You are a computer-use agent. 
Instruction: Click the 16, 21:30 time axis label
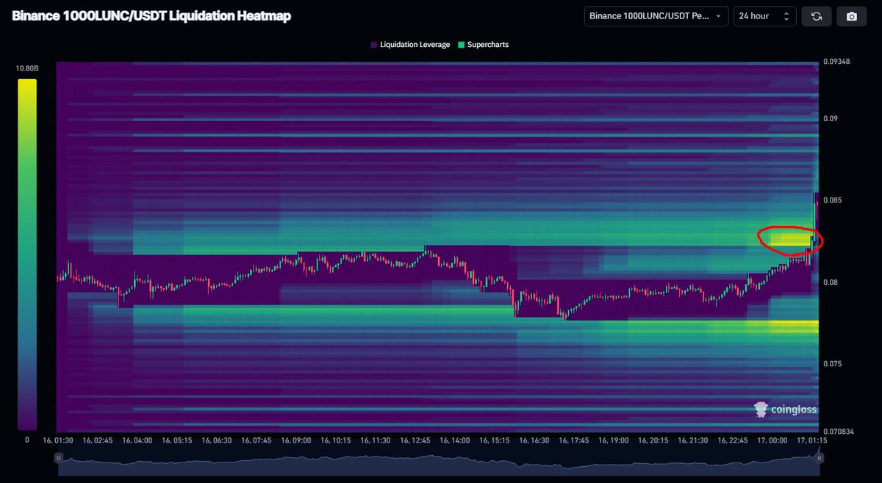(x=693, y=440)
